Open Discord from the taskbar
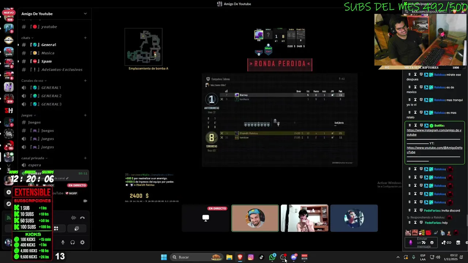This screenshot has height=263, width=468. coord(294,257)
